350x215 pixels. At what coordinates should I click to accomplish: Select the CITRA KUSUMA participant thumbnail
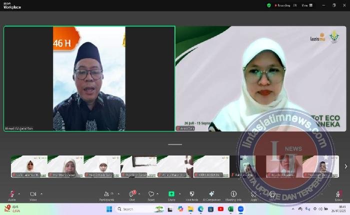pyautogui.click(x=211, y=166)
